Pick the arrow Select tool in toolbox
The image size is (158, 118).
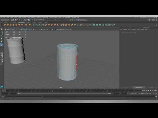[2, 29]
